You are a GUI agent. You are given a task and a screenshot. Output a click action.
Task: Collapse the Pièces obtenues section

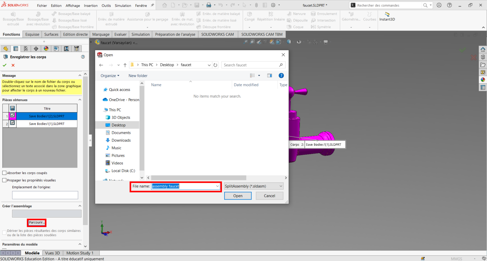(80, 100)
